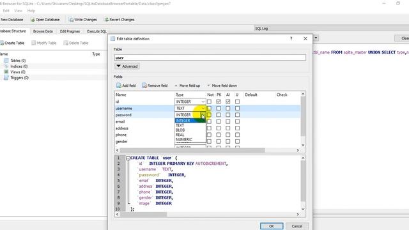This screenshot has height=230, width=409.
Task: Enable Unique for the username field
Action: [237, 108]
